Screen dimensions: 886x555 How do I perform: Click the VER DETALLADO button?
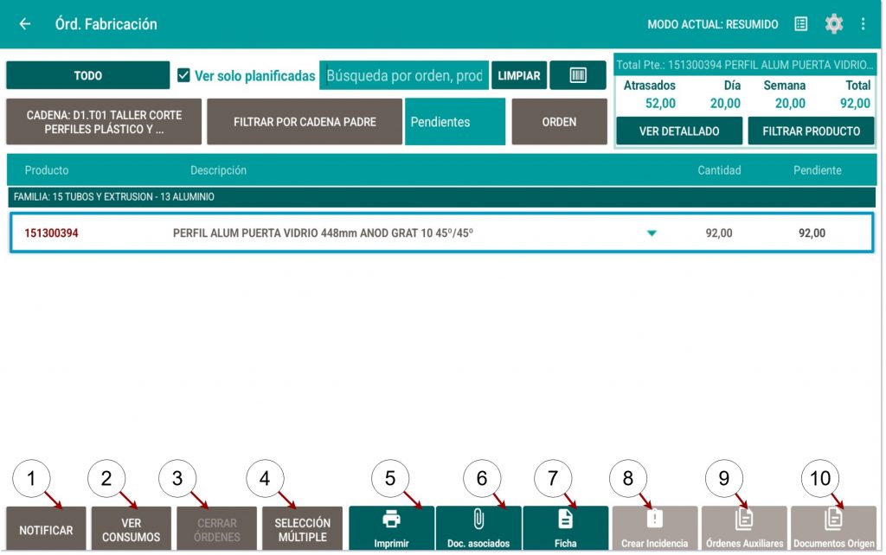point(679,131)
